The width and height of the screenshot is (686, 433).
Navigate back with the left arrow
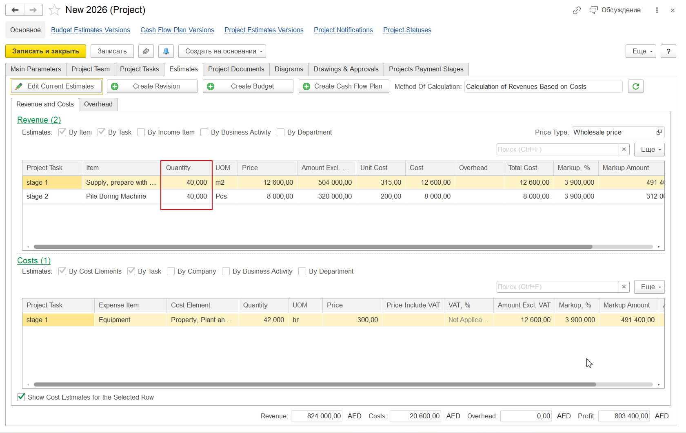[15, 10]
